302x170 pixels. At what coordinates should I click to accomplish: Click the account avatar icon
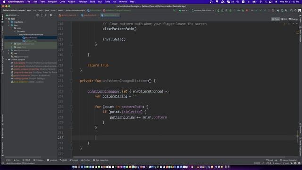[300, 10]
